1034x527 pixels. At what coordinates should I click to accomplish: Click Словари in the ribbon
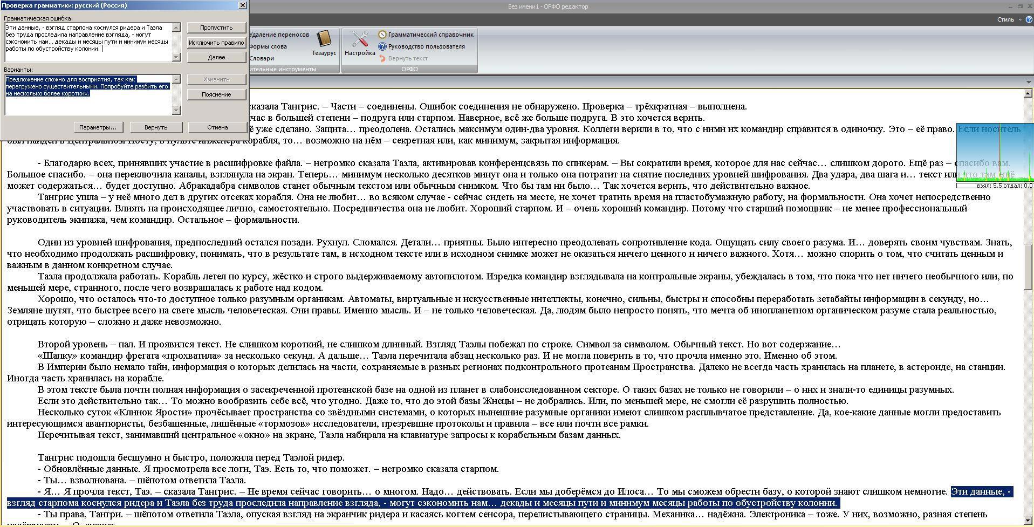click(x=262, y=58)
